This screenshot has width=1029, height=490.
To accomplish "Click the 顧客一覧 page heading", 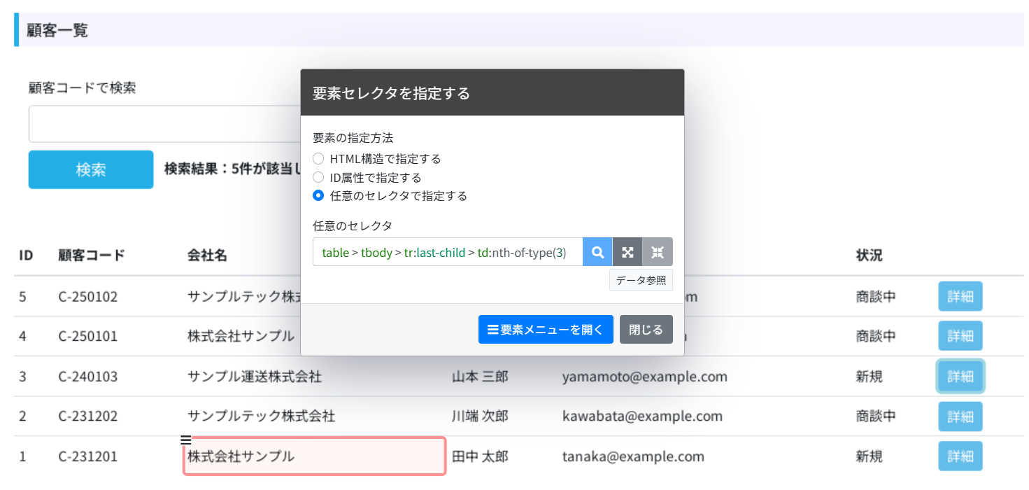I will point(57,30).
